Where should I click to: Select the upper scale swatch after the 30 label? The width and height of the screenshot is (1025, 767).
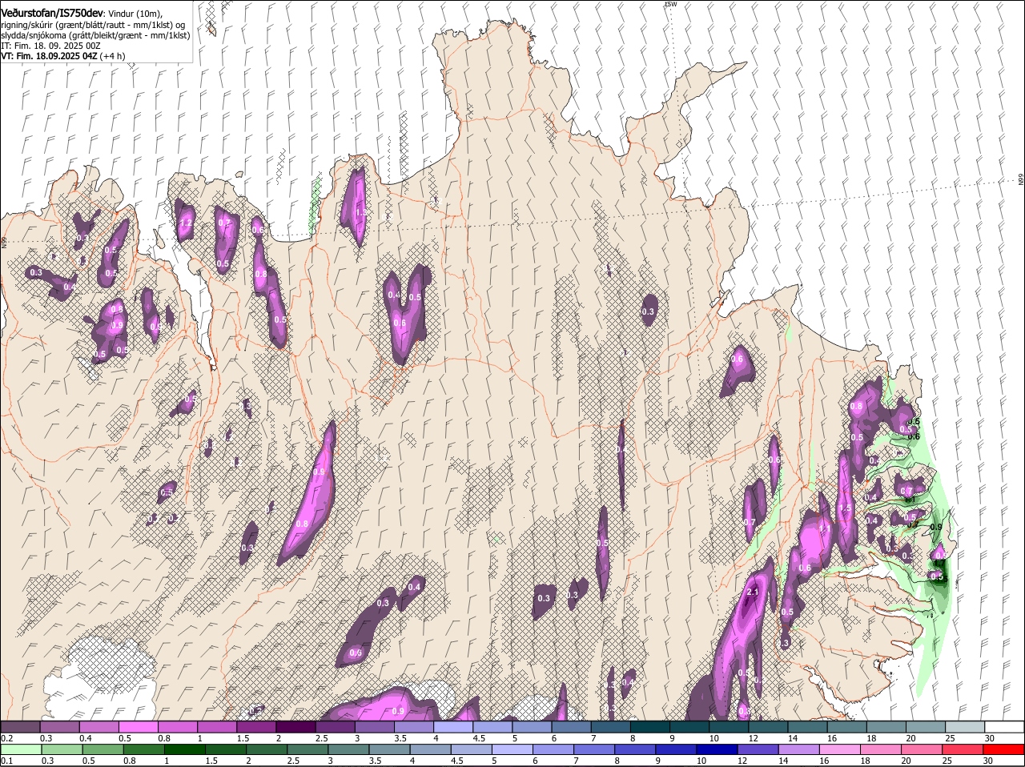(x=1005, y=727)
